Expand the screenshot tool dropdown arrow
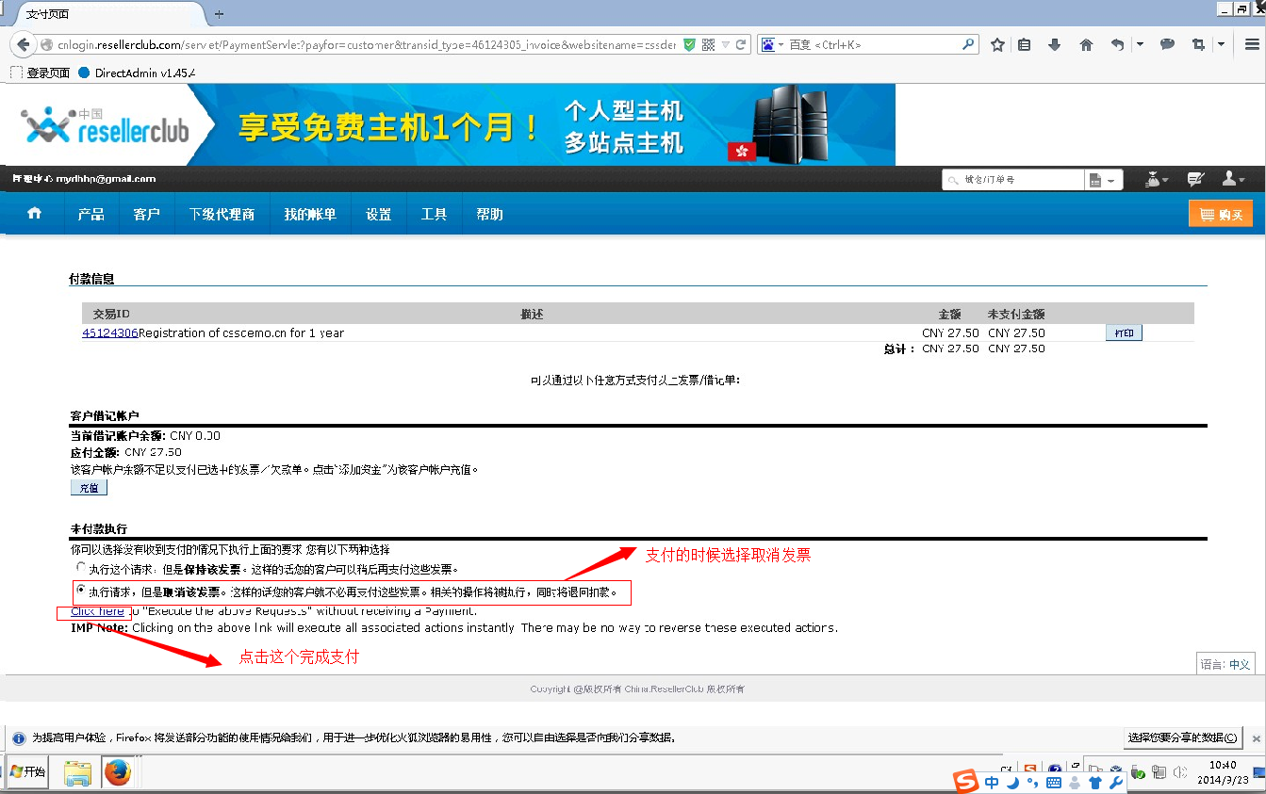This screenshot has height=794, width=1266. pyautogui.click(x=1221, y=44)
